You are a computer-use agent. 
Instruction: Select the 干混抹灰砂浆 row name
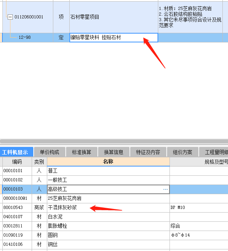[108, 208]
